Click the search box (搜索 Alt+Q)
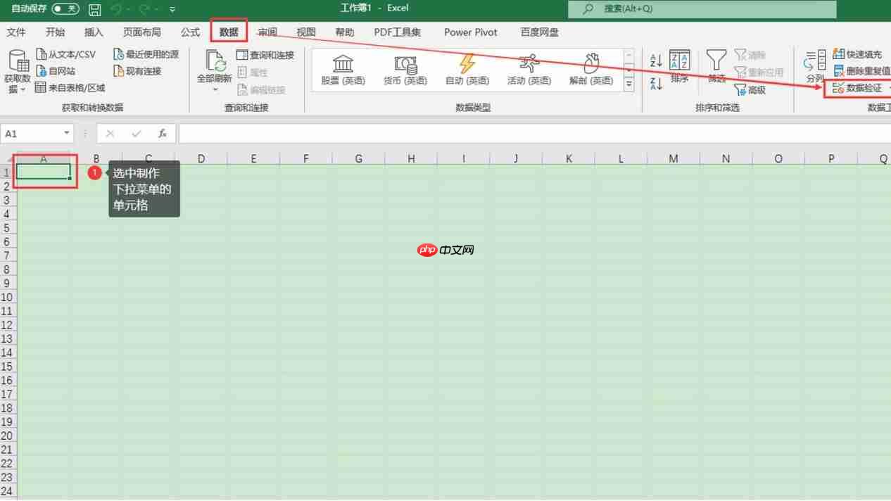The image size is (891, 501). pyautogui.click(x=702, y=9)
